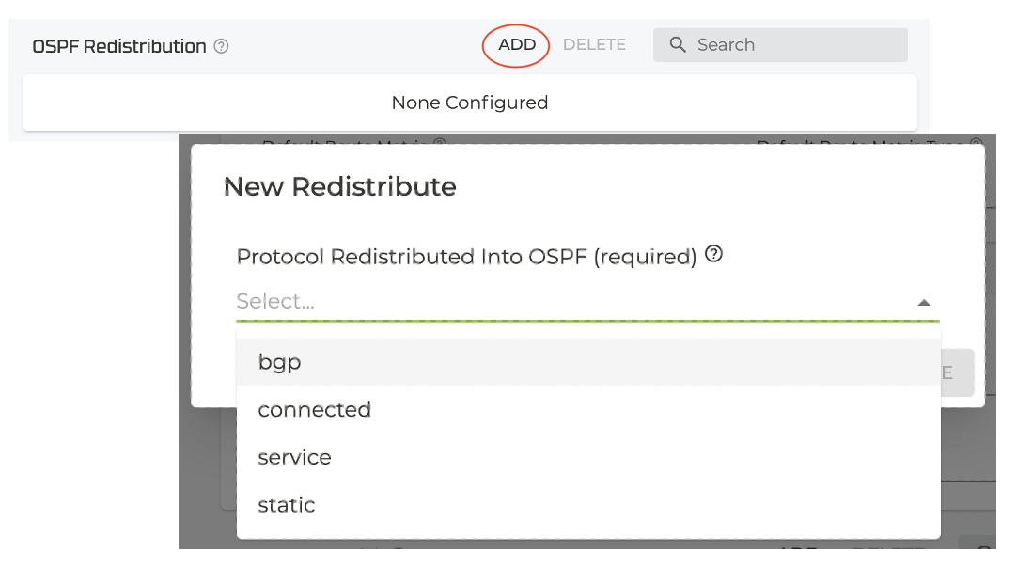Click the New Redistribute dialog title
1032x570 pixels.
[339, 186]
